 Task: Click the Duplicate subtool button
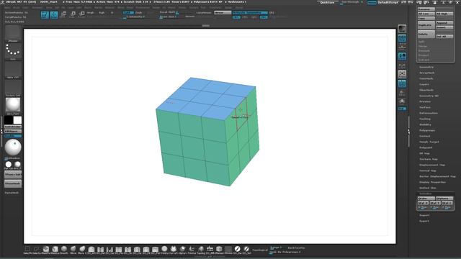click(426, 25)
